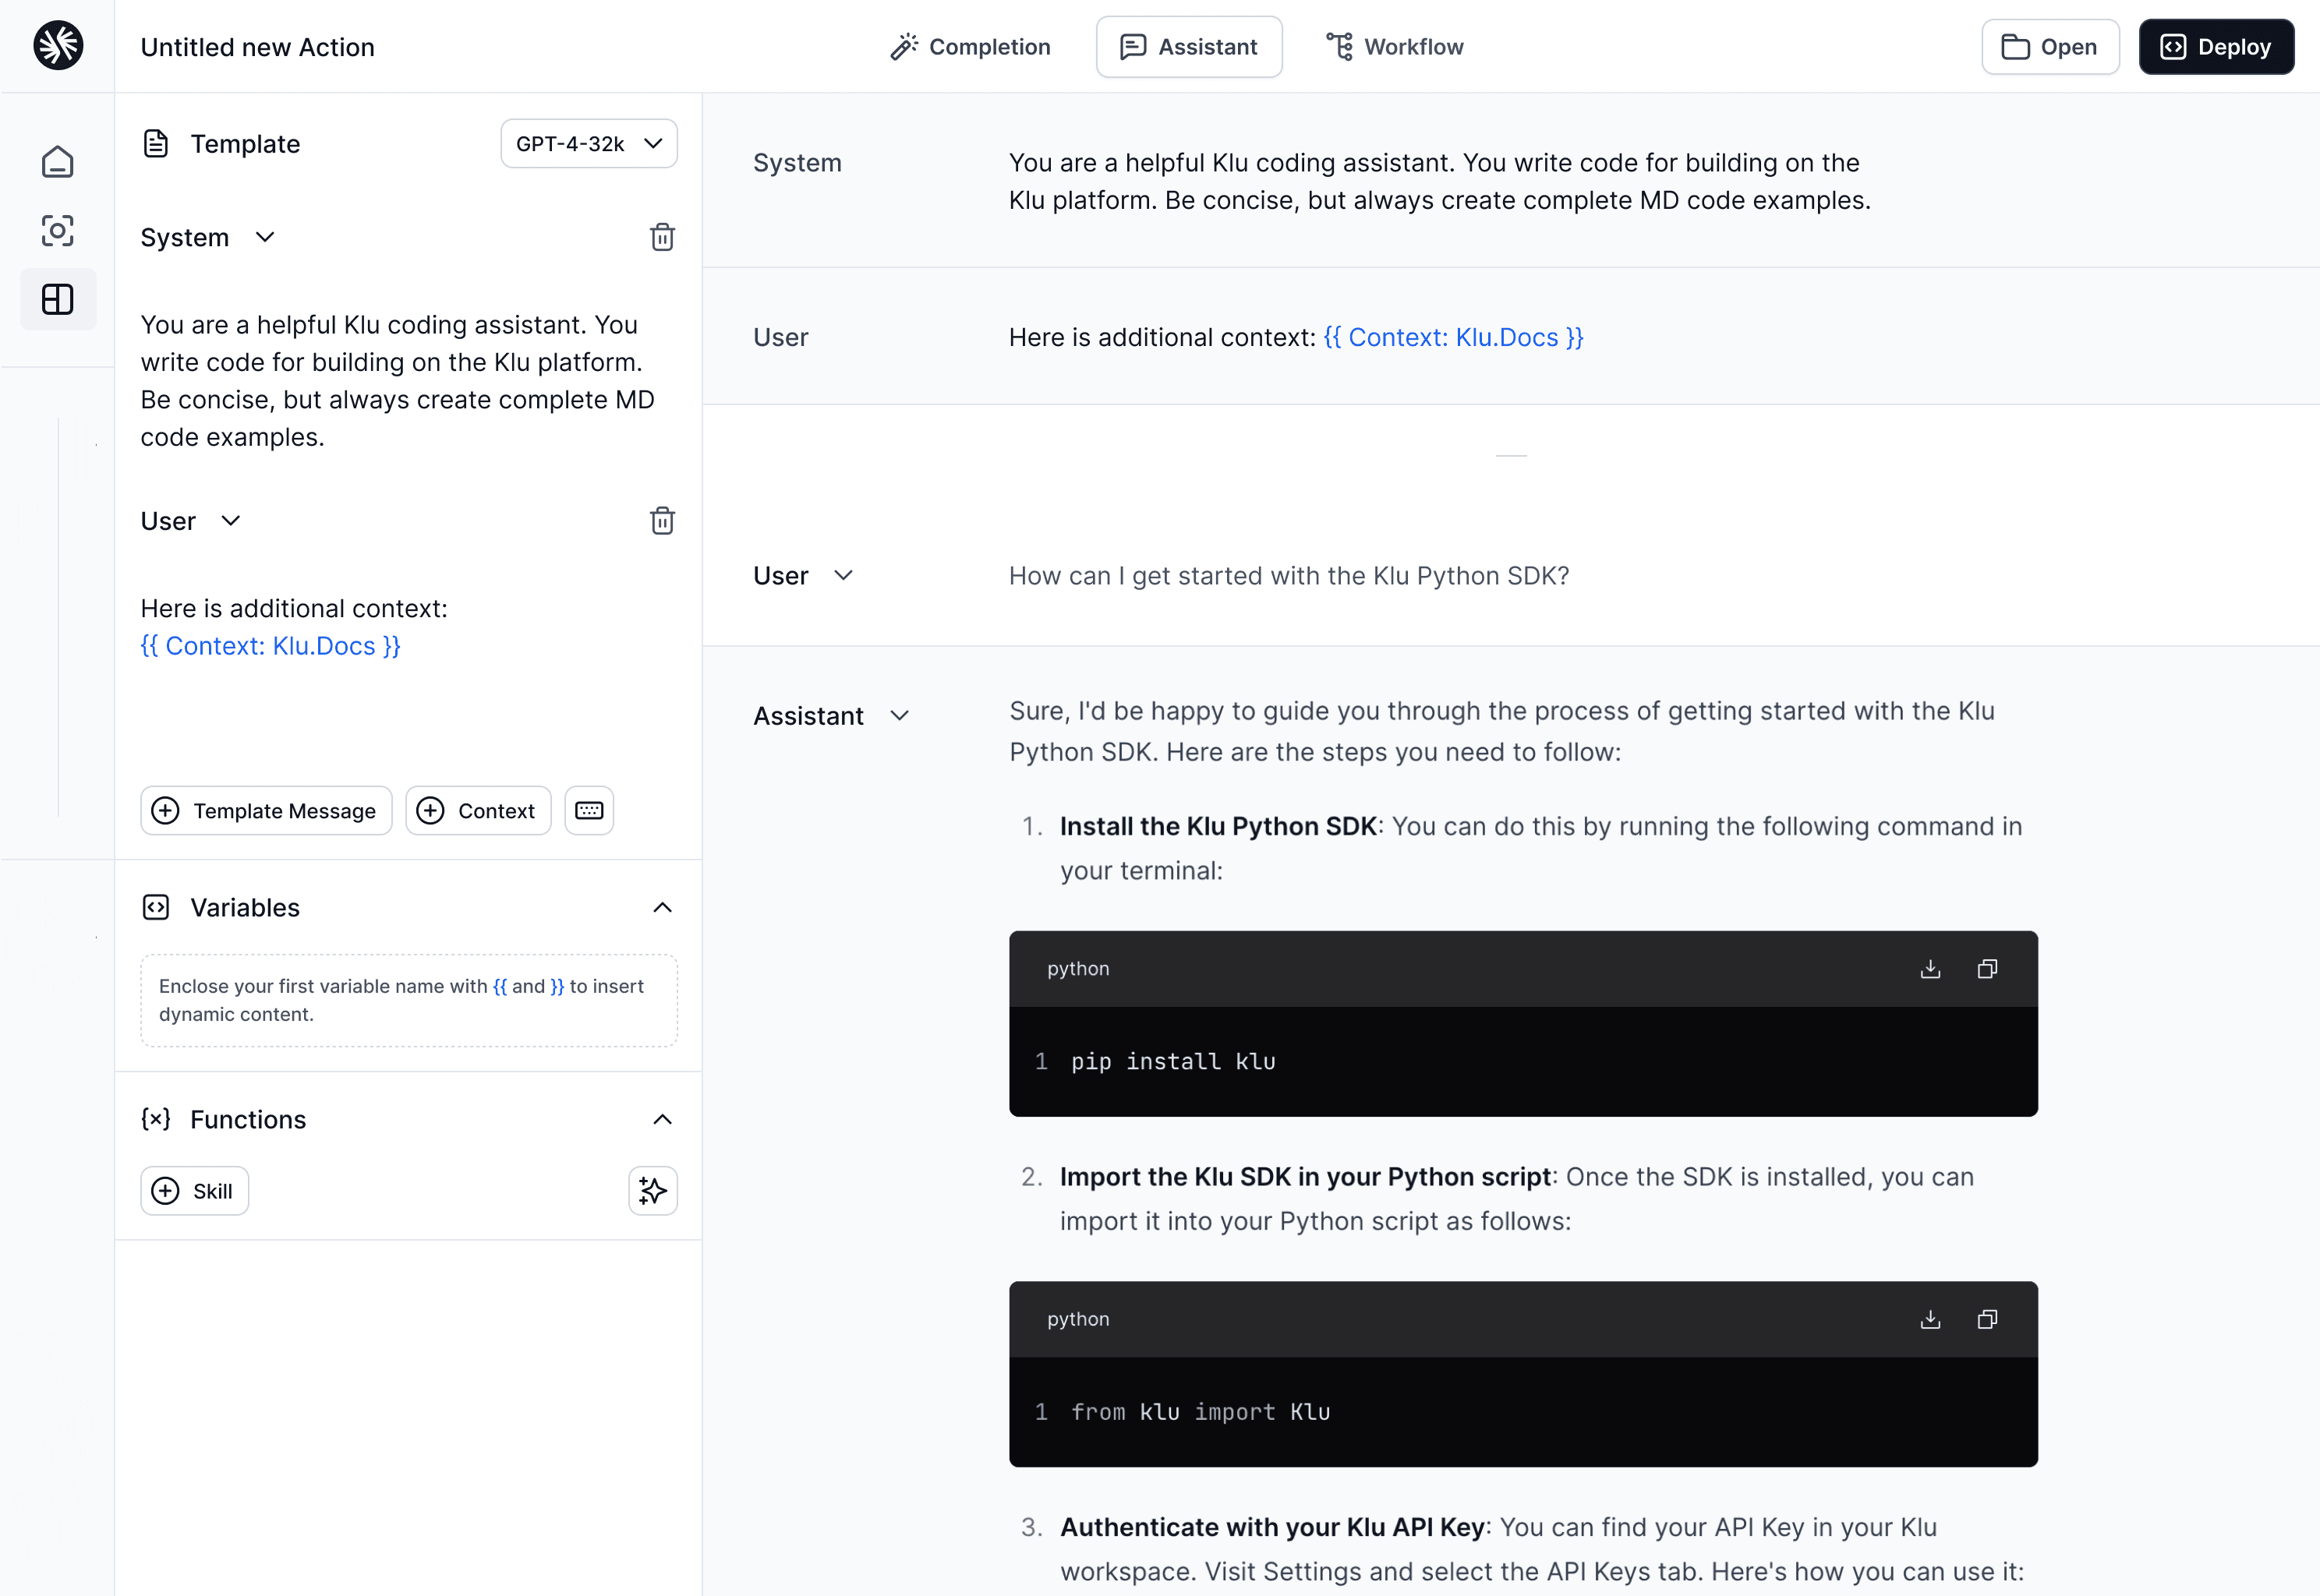Screen dimensions: 2320x1596
Task: Expand the System message section
Action: (261, 236)
